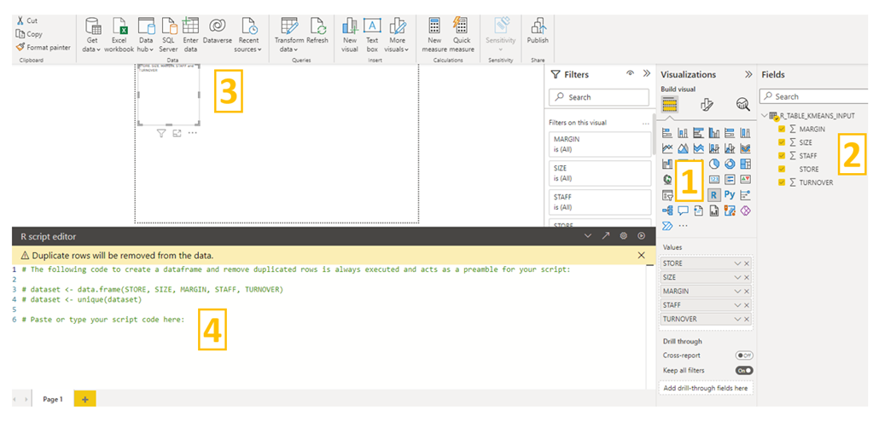Pick the KPI visual icon
This screenshot has width=873, height=422.
coord(745,180)
